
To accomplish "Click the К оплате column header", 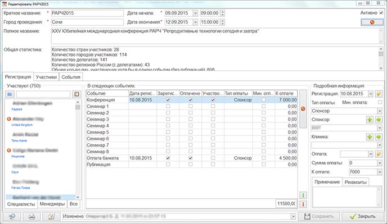I will 286,93.
